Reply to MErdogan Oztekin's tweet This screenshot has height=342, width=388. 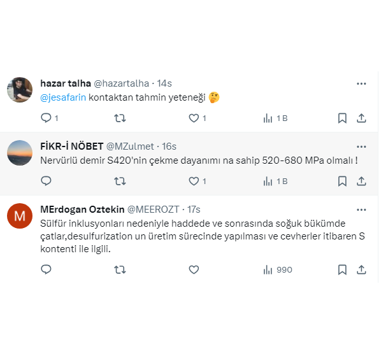46,269
